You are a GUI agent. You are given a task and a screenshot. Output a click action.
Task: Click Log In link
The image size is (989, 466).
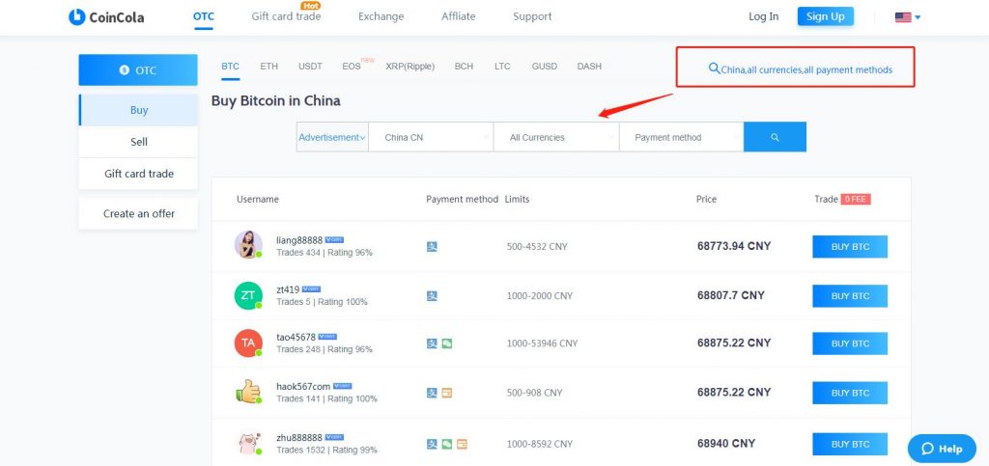pyautogui.click(x=763, y=16)
